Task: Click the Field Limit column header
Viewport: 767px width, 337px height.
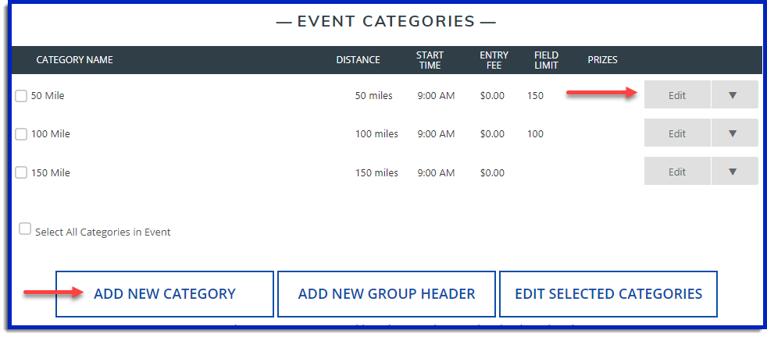Action: (546, 60)
